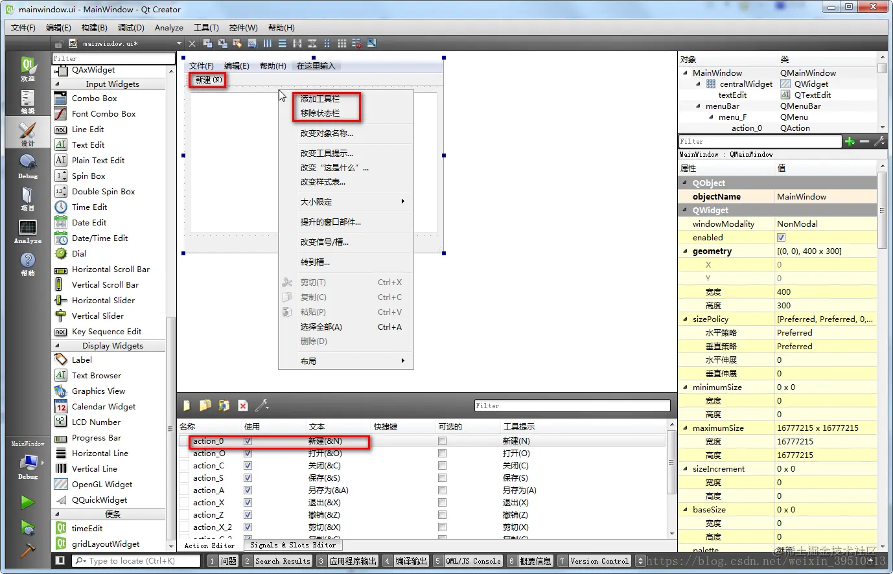The height and width of the screenshot is (574, 893).
Task: Switch to the Edit (编辑) mode
Action: [x=27, y=101]
